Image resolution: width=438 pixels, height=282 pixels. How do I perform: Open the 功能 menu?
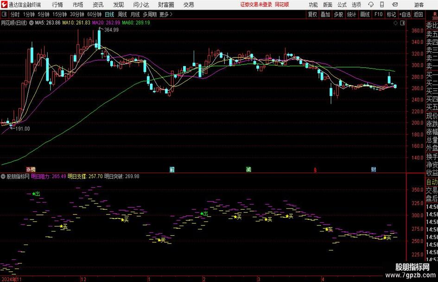(x=313, y=5)
